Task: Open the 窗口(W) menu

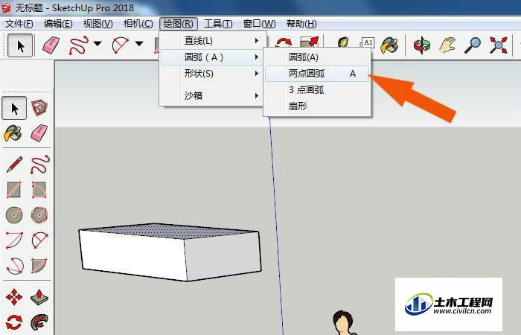Action: click(259, 24)
